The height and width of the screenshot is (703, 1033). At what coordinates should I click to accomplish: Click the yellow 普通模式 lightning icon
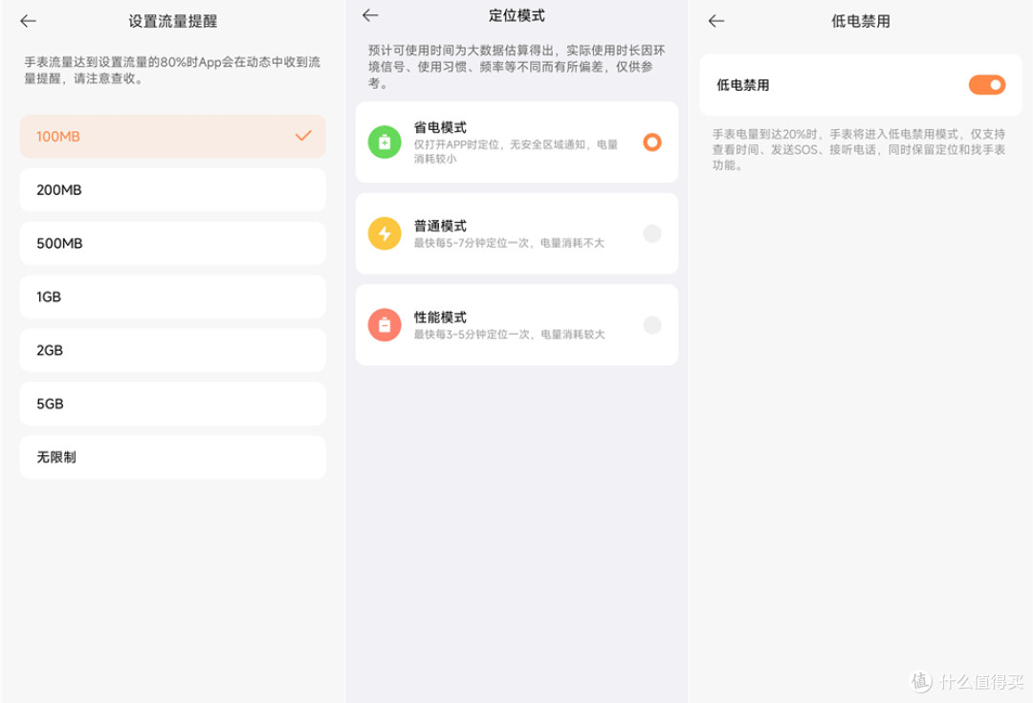coord(385,233)
